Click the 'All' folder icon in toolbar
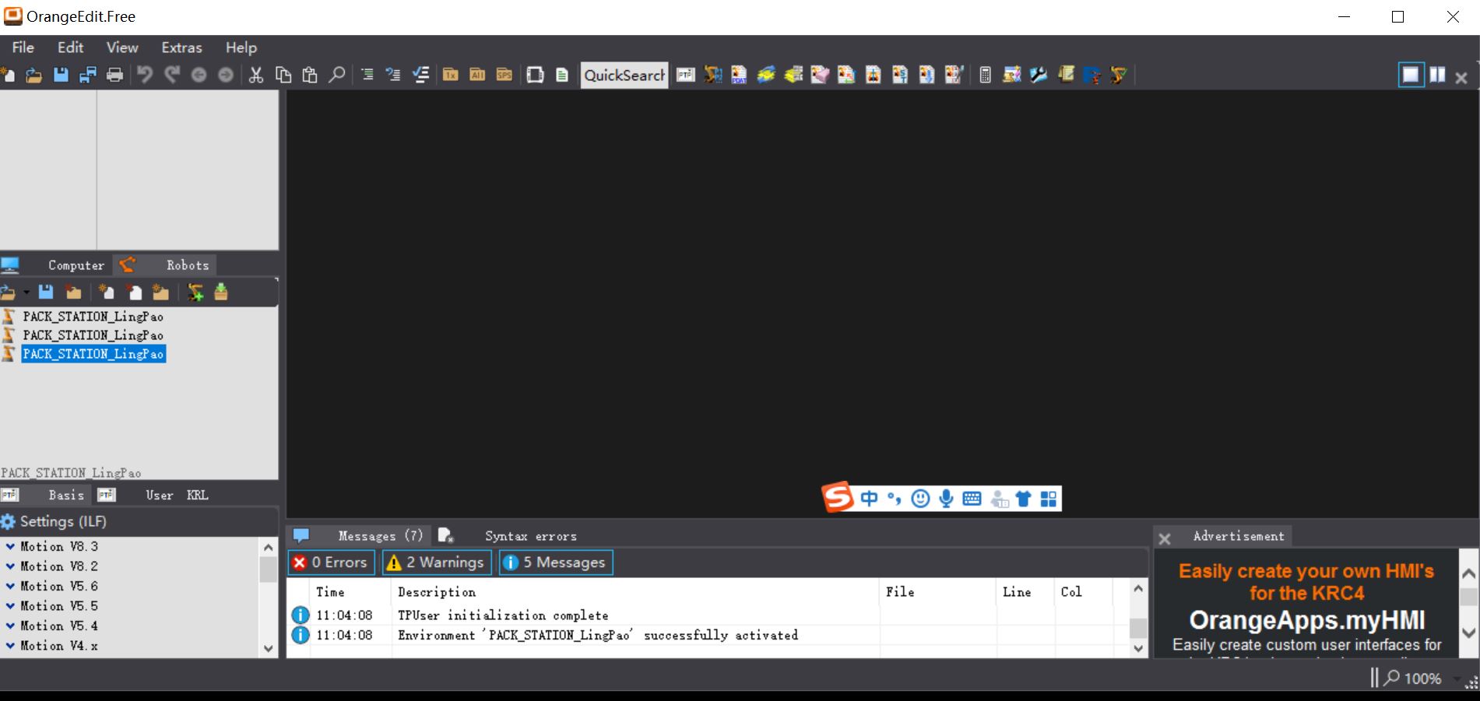The image size is (1480, 701). (477, 75)
